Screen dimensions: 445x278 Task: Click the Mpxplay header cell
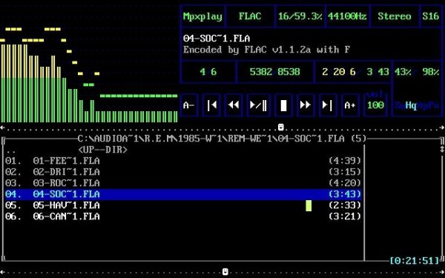click(x=202, y=16)
